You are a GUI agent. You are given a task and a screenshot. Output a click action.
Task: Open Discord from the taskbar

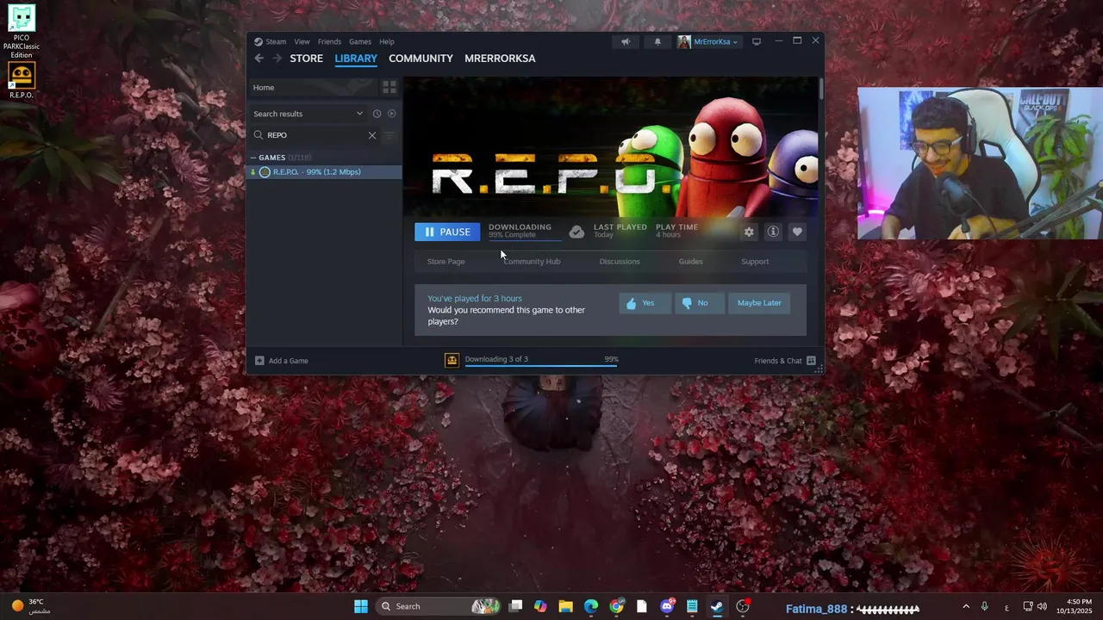[x=667, y=606]
